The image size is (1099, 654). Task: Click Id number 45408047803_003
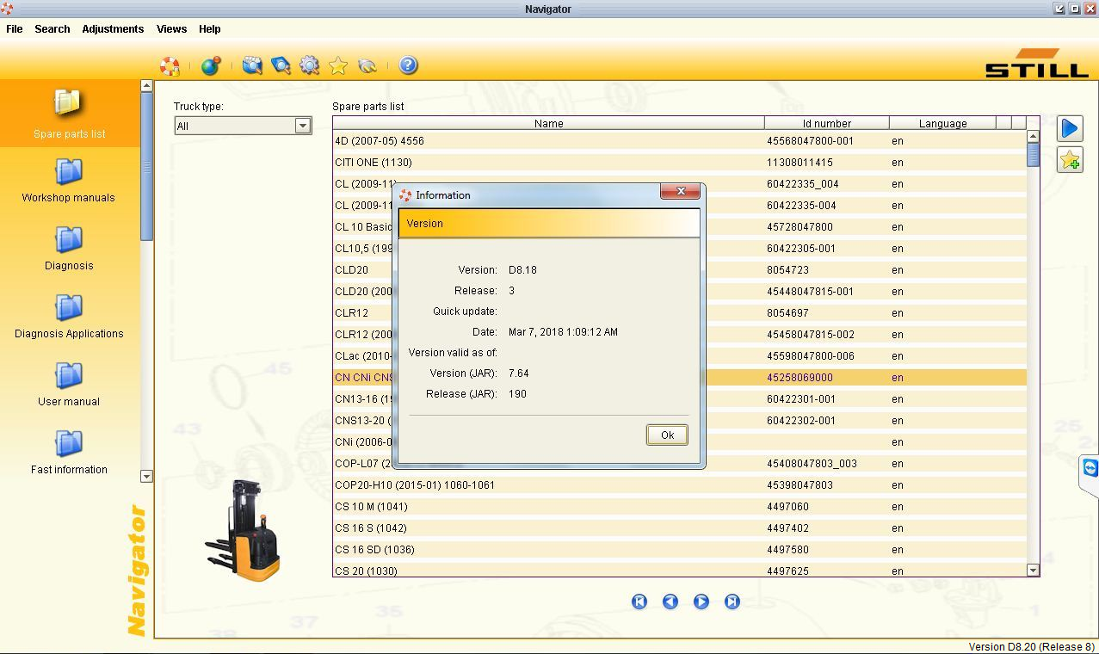pyautogui.click(x=812, y=463)
